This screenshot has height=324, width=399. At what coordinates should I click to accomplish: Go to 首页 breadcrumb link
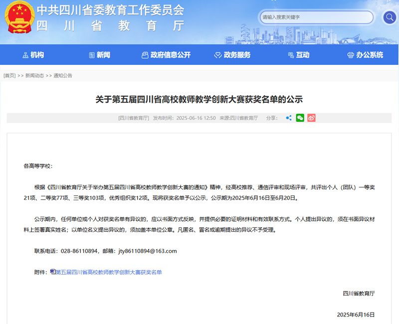coord(9,76)
